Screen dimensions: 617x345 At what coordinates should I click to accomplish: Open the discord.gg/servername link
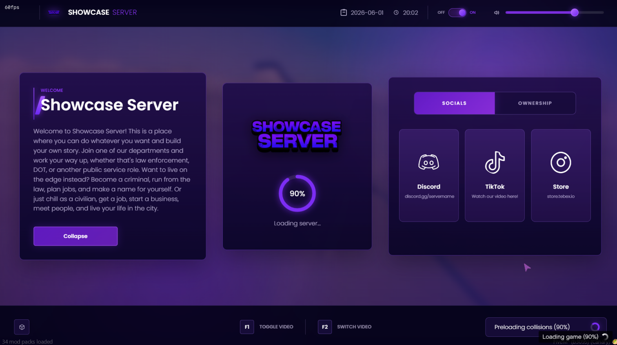click(x=429, y=196)
